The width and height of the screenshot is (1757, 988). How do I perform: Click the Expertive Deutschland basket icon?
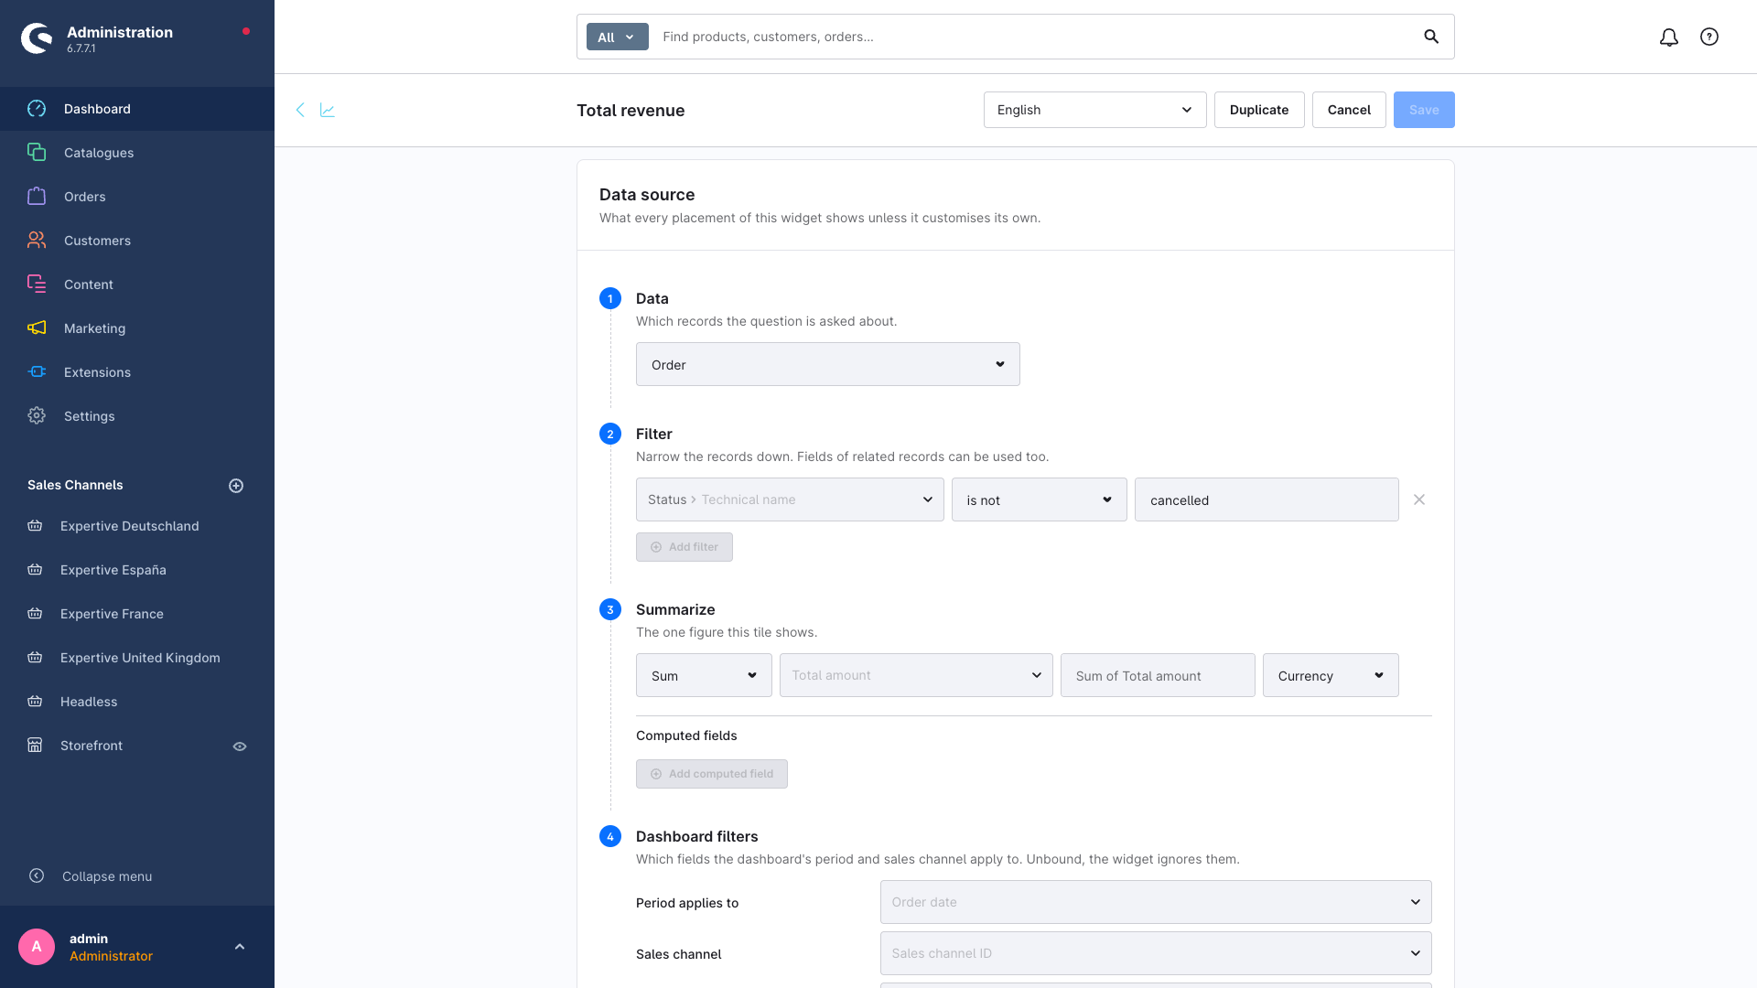tap(35, 526)
